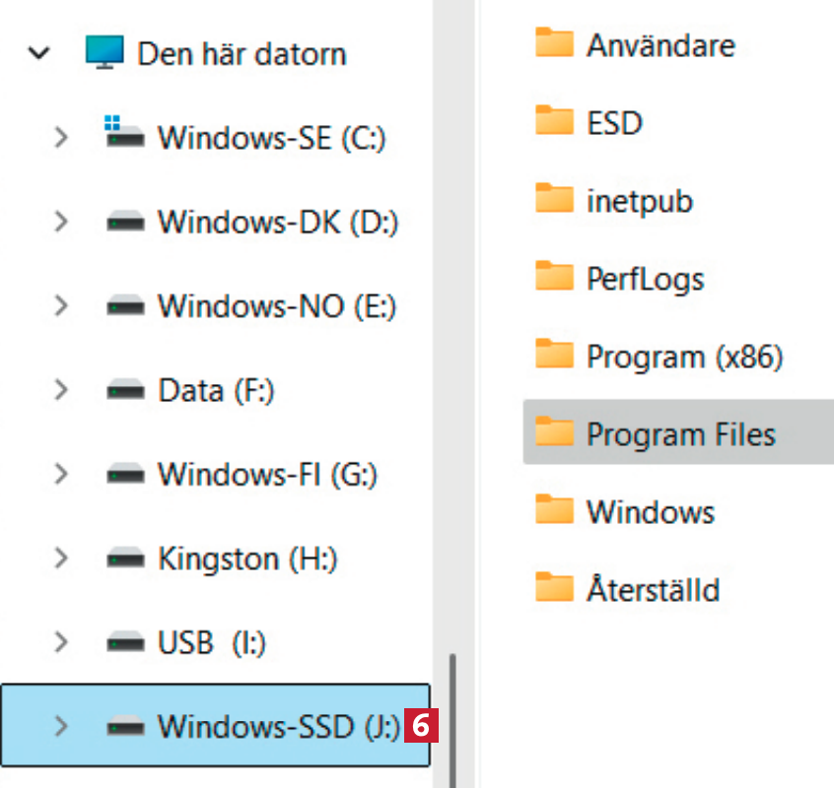Click the Återställd folder icon
This screenshot has width=834, height=788.
(x=554, y=589)
